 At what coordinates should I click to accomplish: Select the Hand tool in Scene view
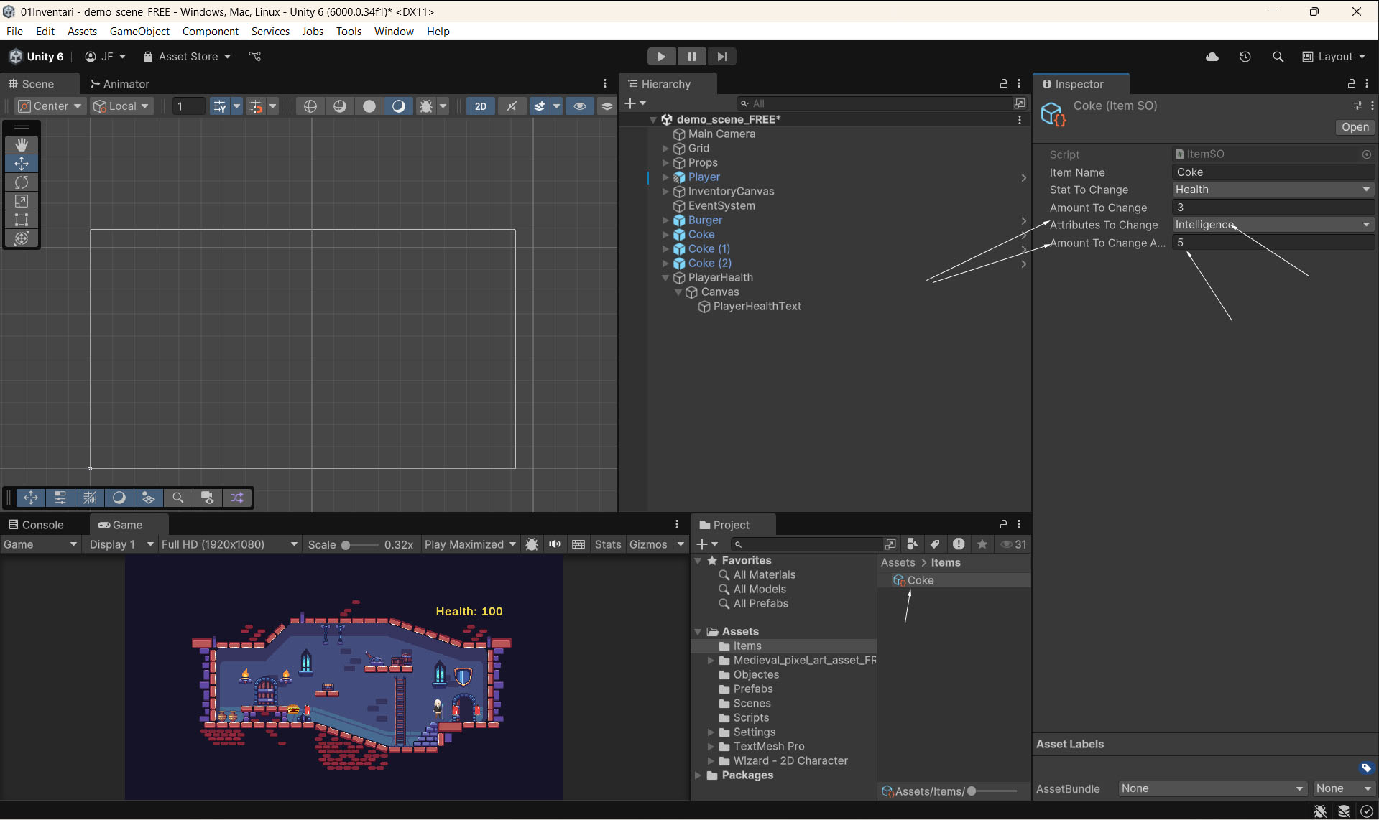tap(22, 144)
